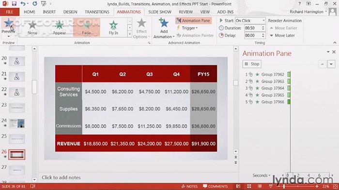
Task: Go to next slide double arrow
Action: click(x=236, y=163)
